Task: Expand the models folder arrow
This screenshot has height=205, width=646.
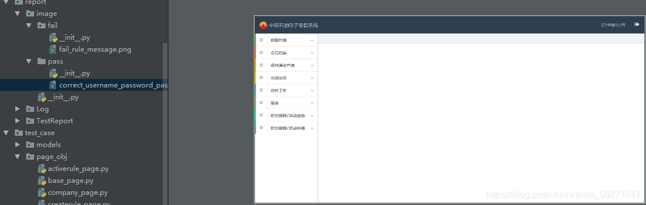Action: (17, 145)
